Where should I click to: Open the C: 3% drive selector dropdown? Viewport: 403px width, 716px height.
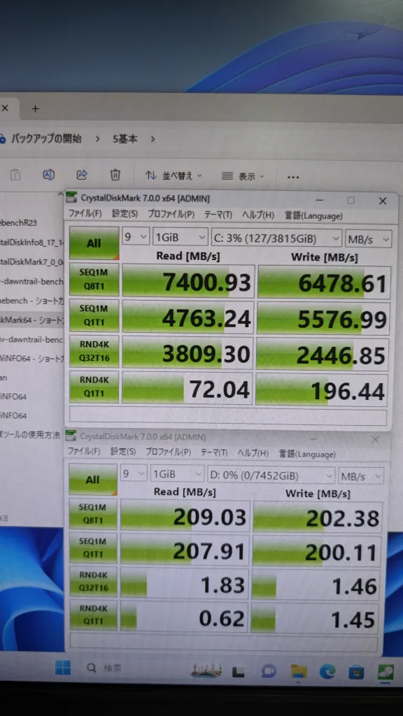[x=276, y=238]
